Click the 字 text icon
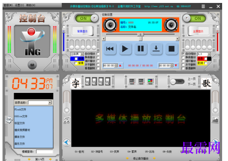Image resolution: width=228 pixels, height=161 pixels. [76, 83]
